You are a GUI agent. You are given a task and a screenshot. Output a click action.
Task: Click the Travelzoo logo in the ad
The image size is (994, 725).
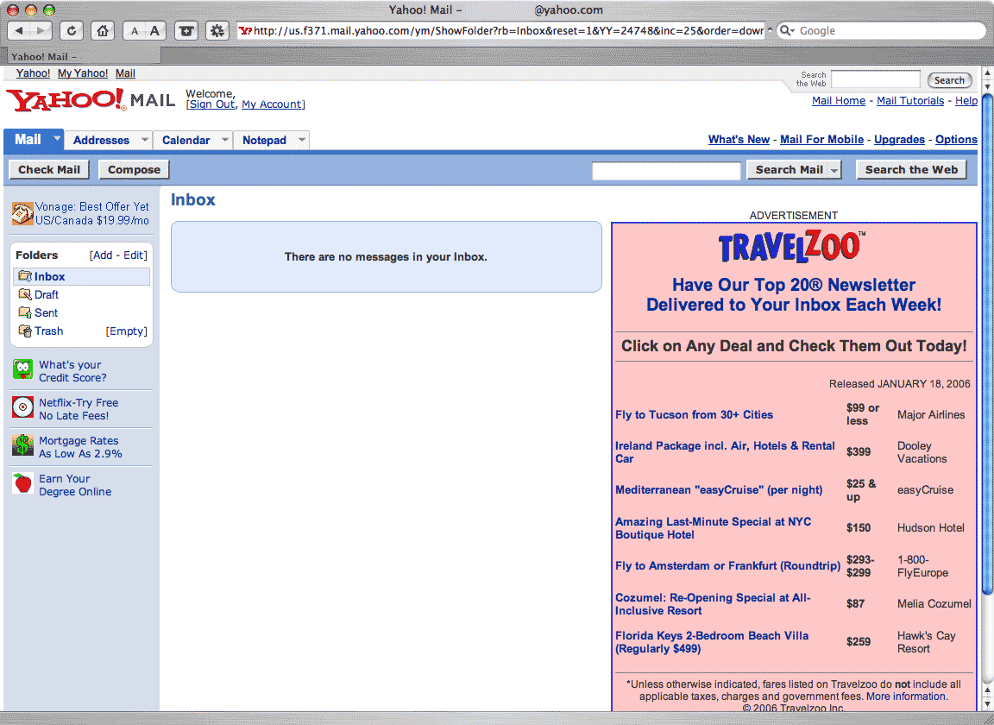click(792, 248)
